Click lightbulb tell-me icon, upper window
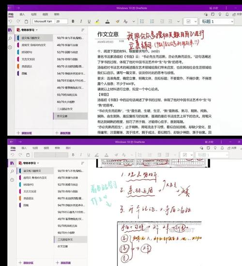 [x=220, y=14]
